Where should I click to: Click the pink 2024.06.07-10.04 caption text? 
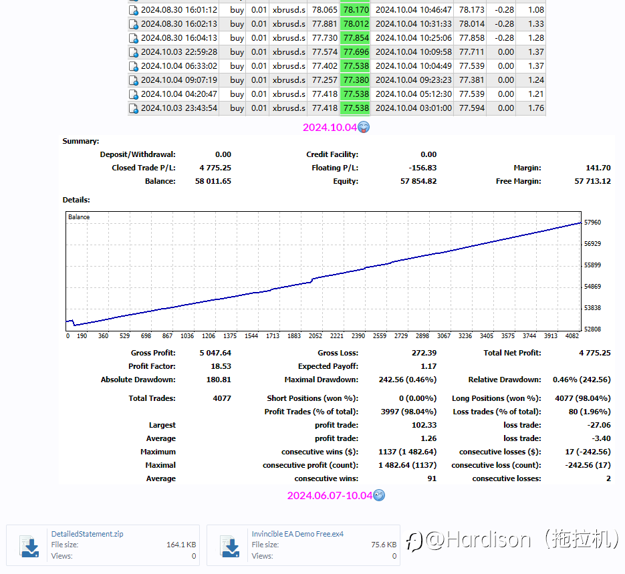point(330,496)
